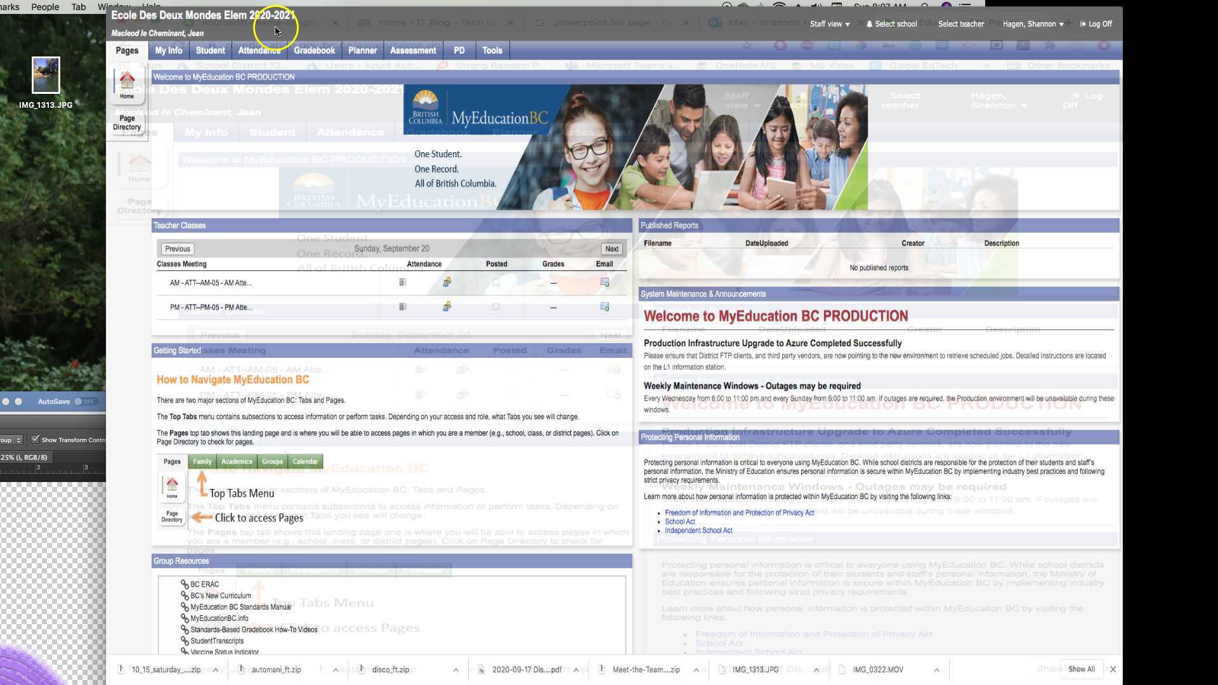This screenshot has width=1218, height=685.
Task: Click the Select school bell icon
Action: (x=869, y=24)
